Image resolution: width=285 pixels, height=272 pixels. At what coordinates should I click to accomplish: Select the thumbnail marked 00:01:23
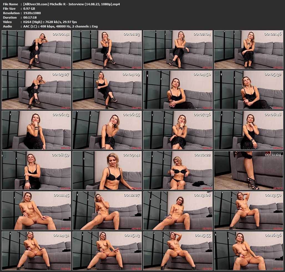click(107, 50)
